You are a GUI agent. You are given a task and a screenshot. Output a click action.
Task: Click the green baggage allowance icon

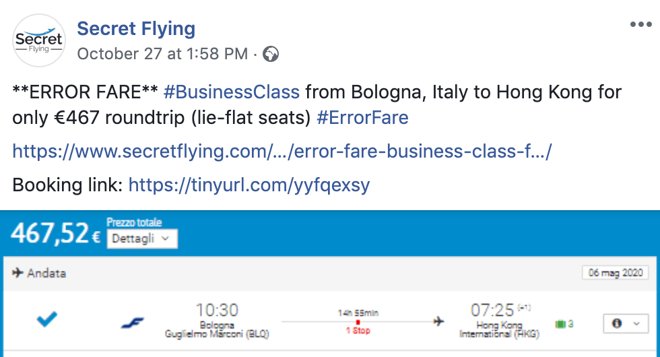pos(560,324)
